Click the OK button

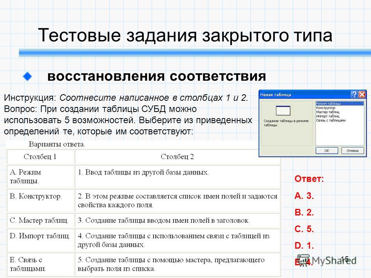point(327,151)
